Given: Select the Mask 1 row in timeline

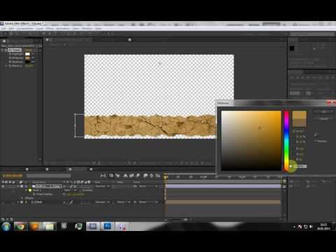Looking at the screenshot, I should [x=37, y=190].
